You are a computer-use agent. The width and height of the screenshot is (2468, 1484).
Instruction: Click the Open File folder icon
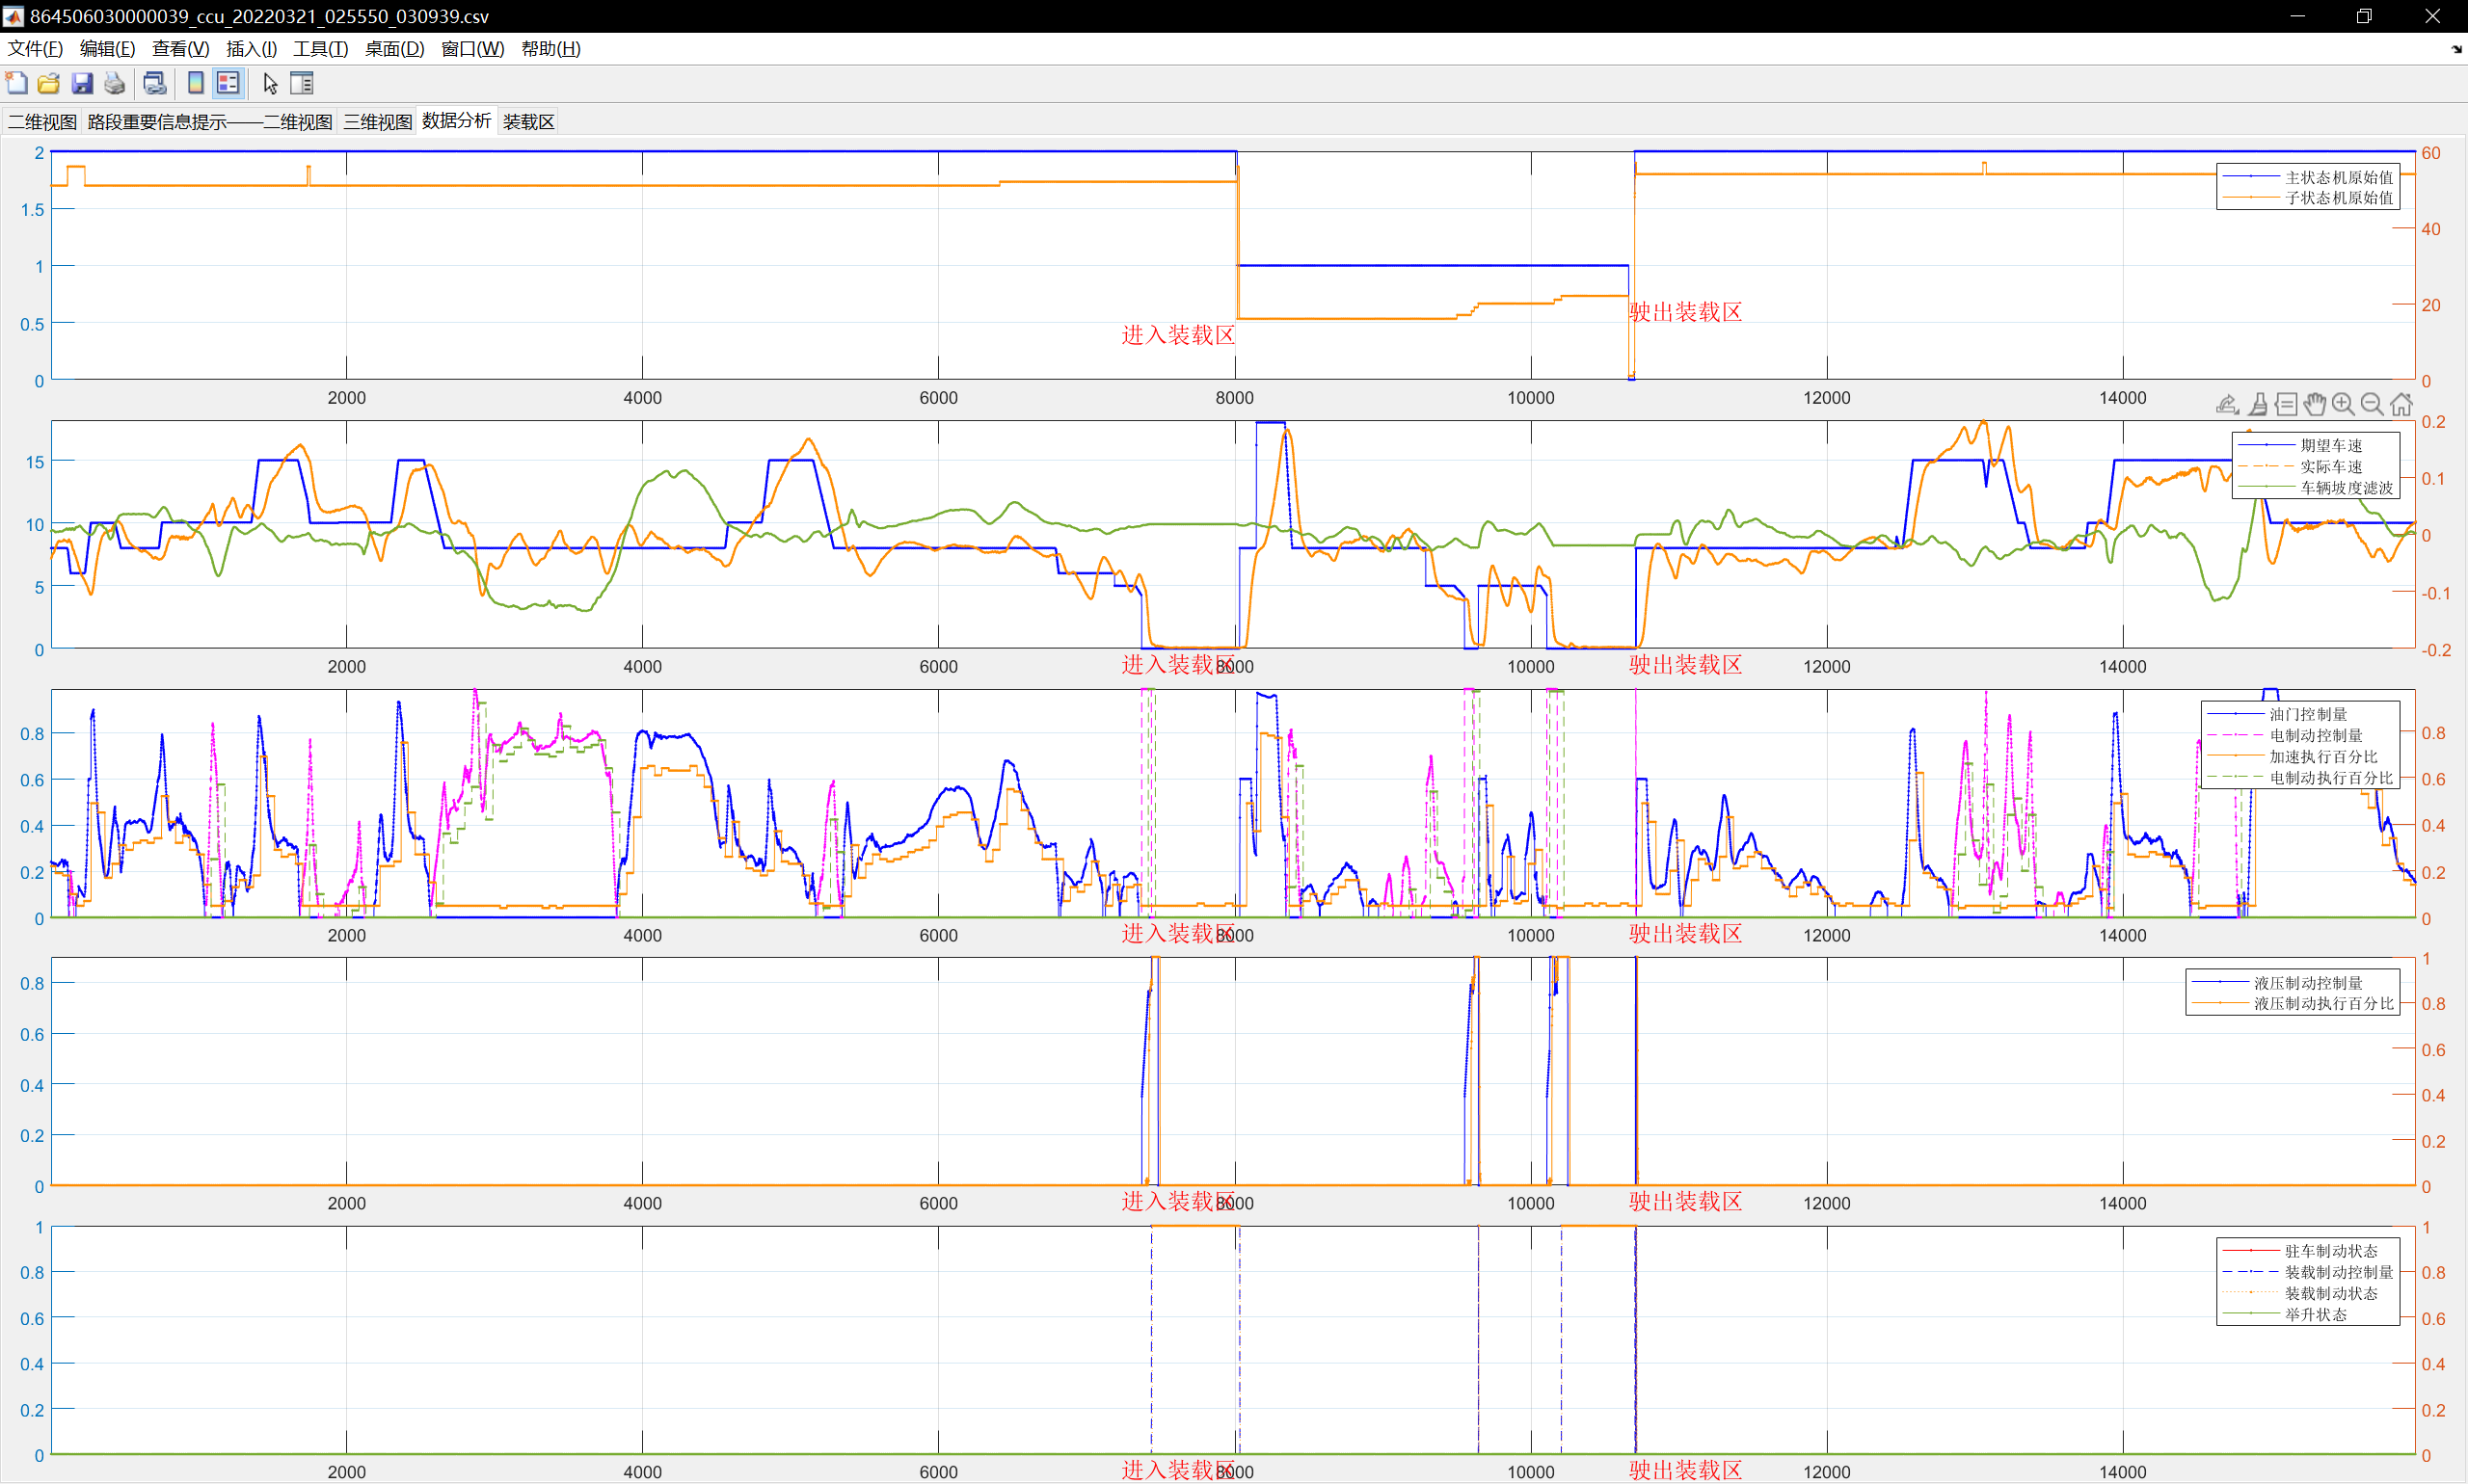tap(49, 83)
